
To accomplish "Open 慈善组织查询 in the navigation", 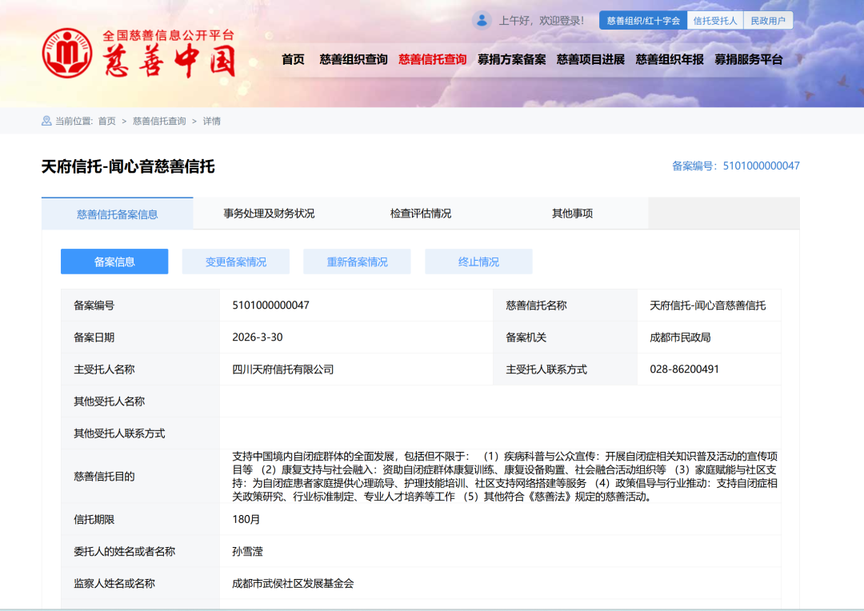I will pyautogui.click(x=354, y=59).
